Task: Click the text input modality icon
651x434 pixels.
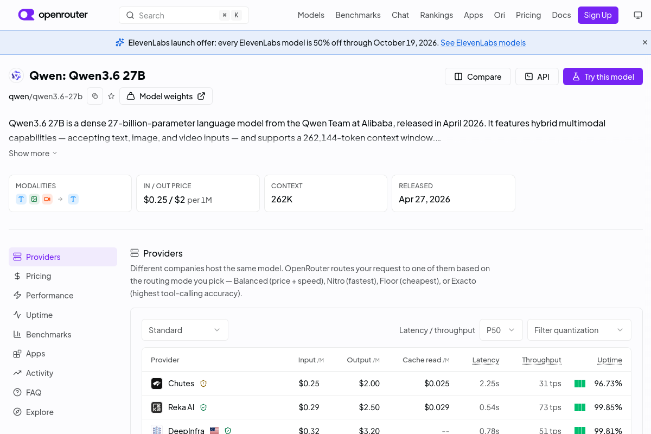Action: tap(21, 199)
